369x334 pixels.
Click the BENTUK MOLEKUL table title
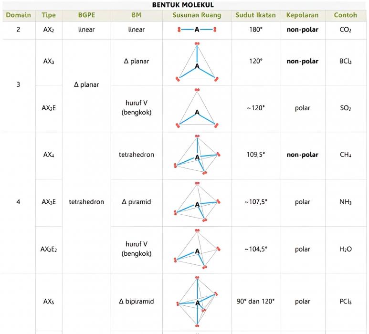coord(183,5)
